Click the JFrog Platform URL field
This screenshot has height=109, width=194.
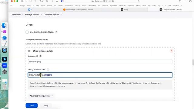[100, 75]
